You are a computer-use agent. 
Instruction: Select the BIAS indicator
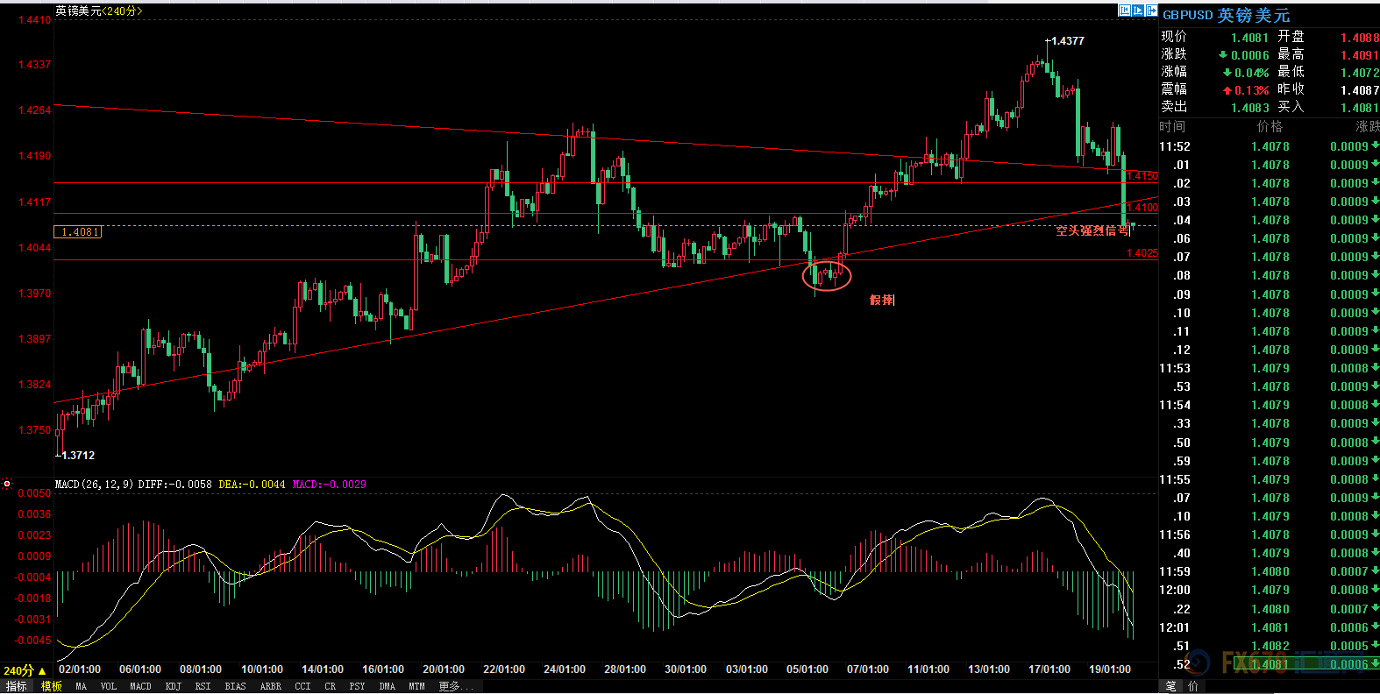click(x=235, y=686)
